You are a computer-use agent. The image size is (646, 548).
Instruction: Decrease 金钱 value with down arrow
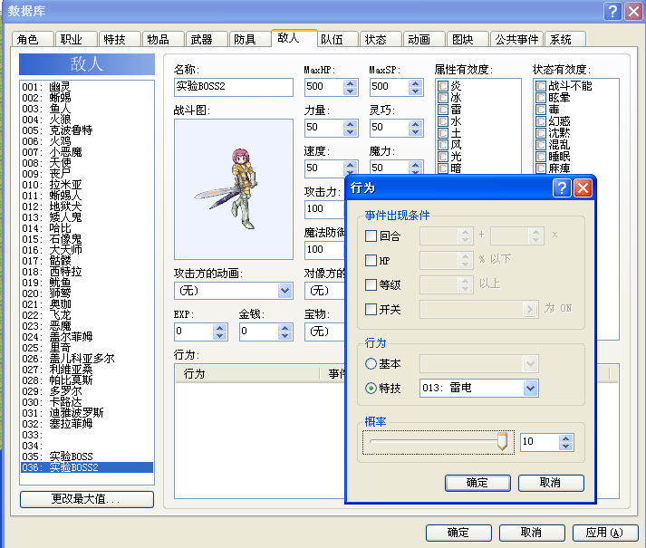point(284,336)
